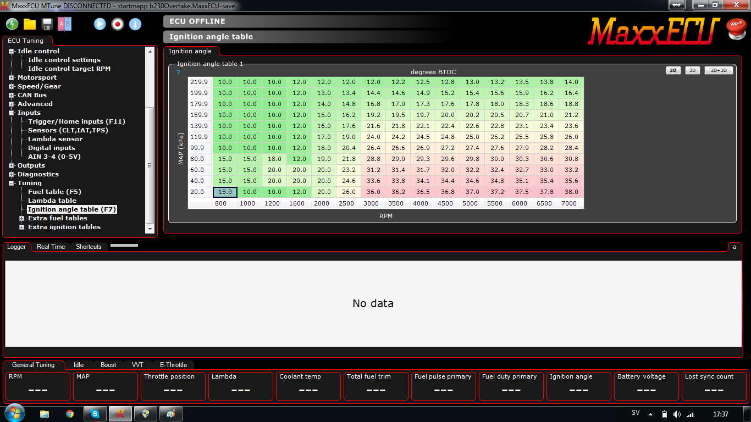Image resolution: width=751 pixels, height=422 pixels.
Task: Select cell 38.0 at 20 kPa, 7000 RPM
Action: (571, 192)
